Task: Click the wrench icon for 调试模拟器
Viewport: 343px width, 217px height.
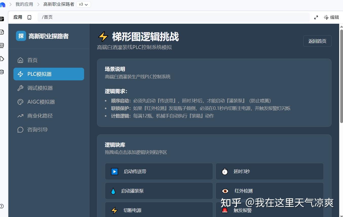Action: click(20, 88)
